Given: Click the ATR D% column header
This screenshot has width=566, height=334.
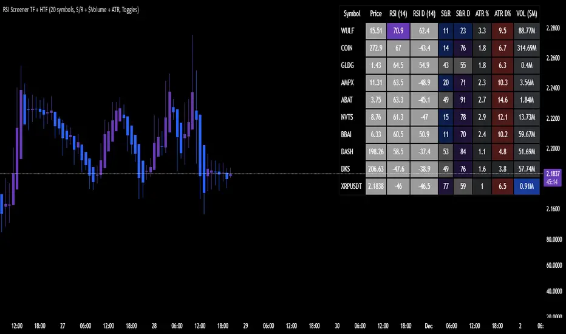Looking at the screenshot, I should [502, 14].
